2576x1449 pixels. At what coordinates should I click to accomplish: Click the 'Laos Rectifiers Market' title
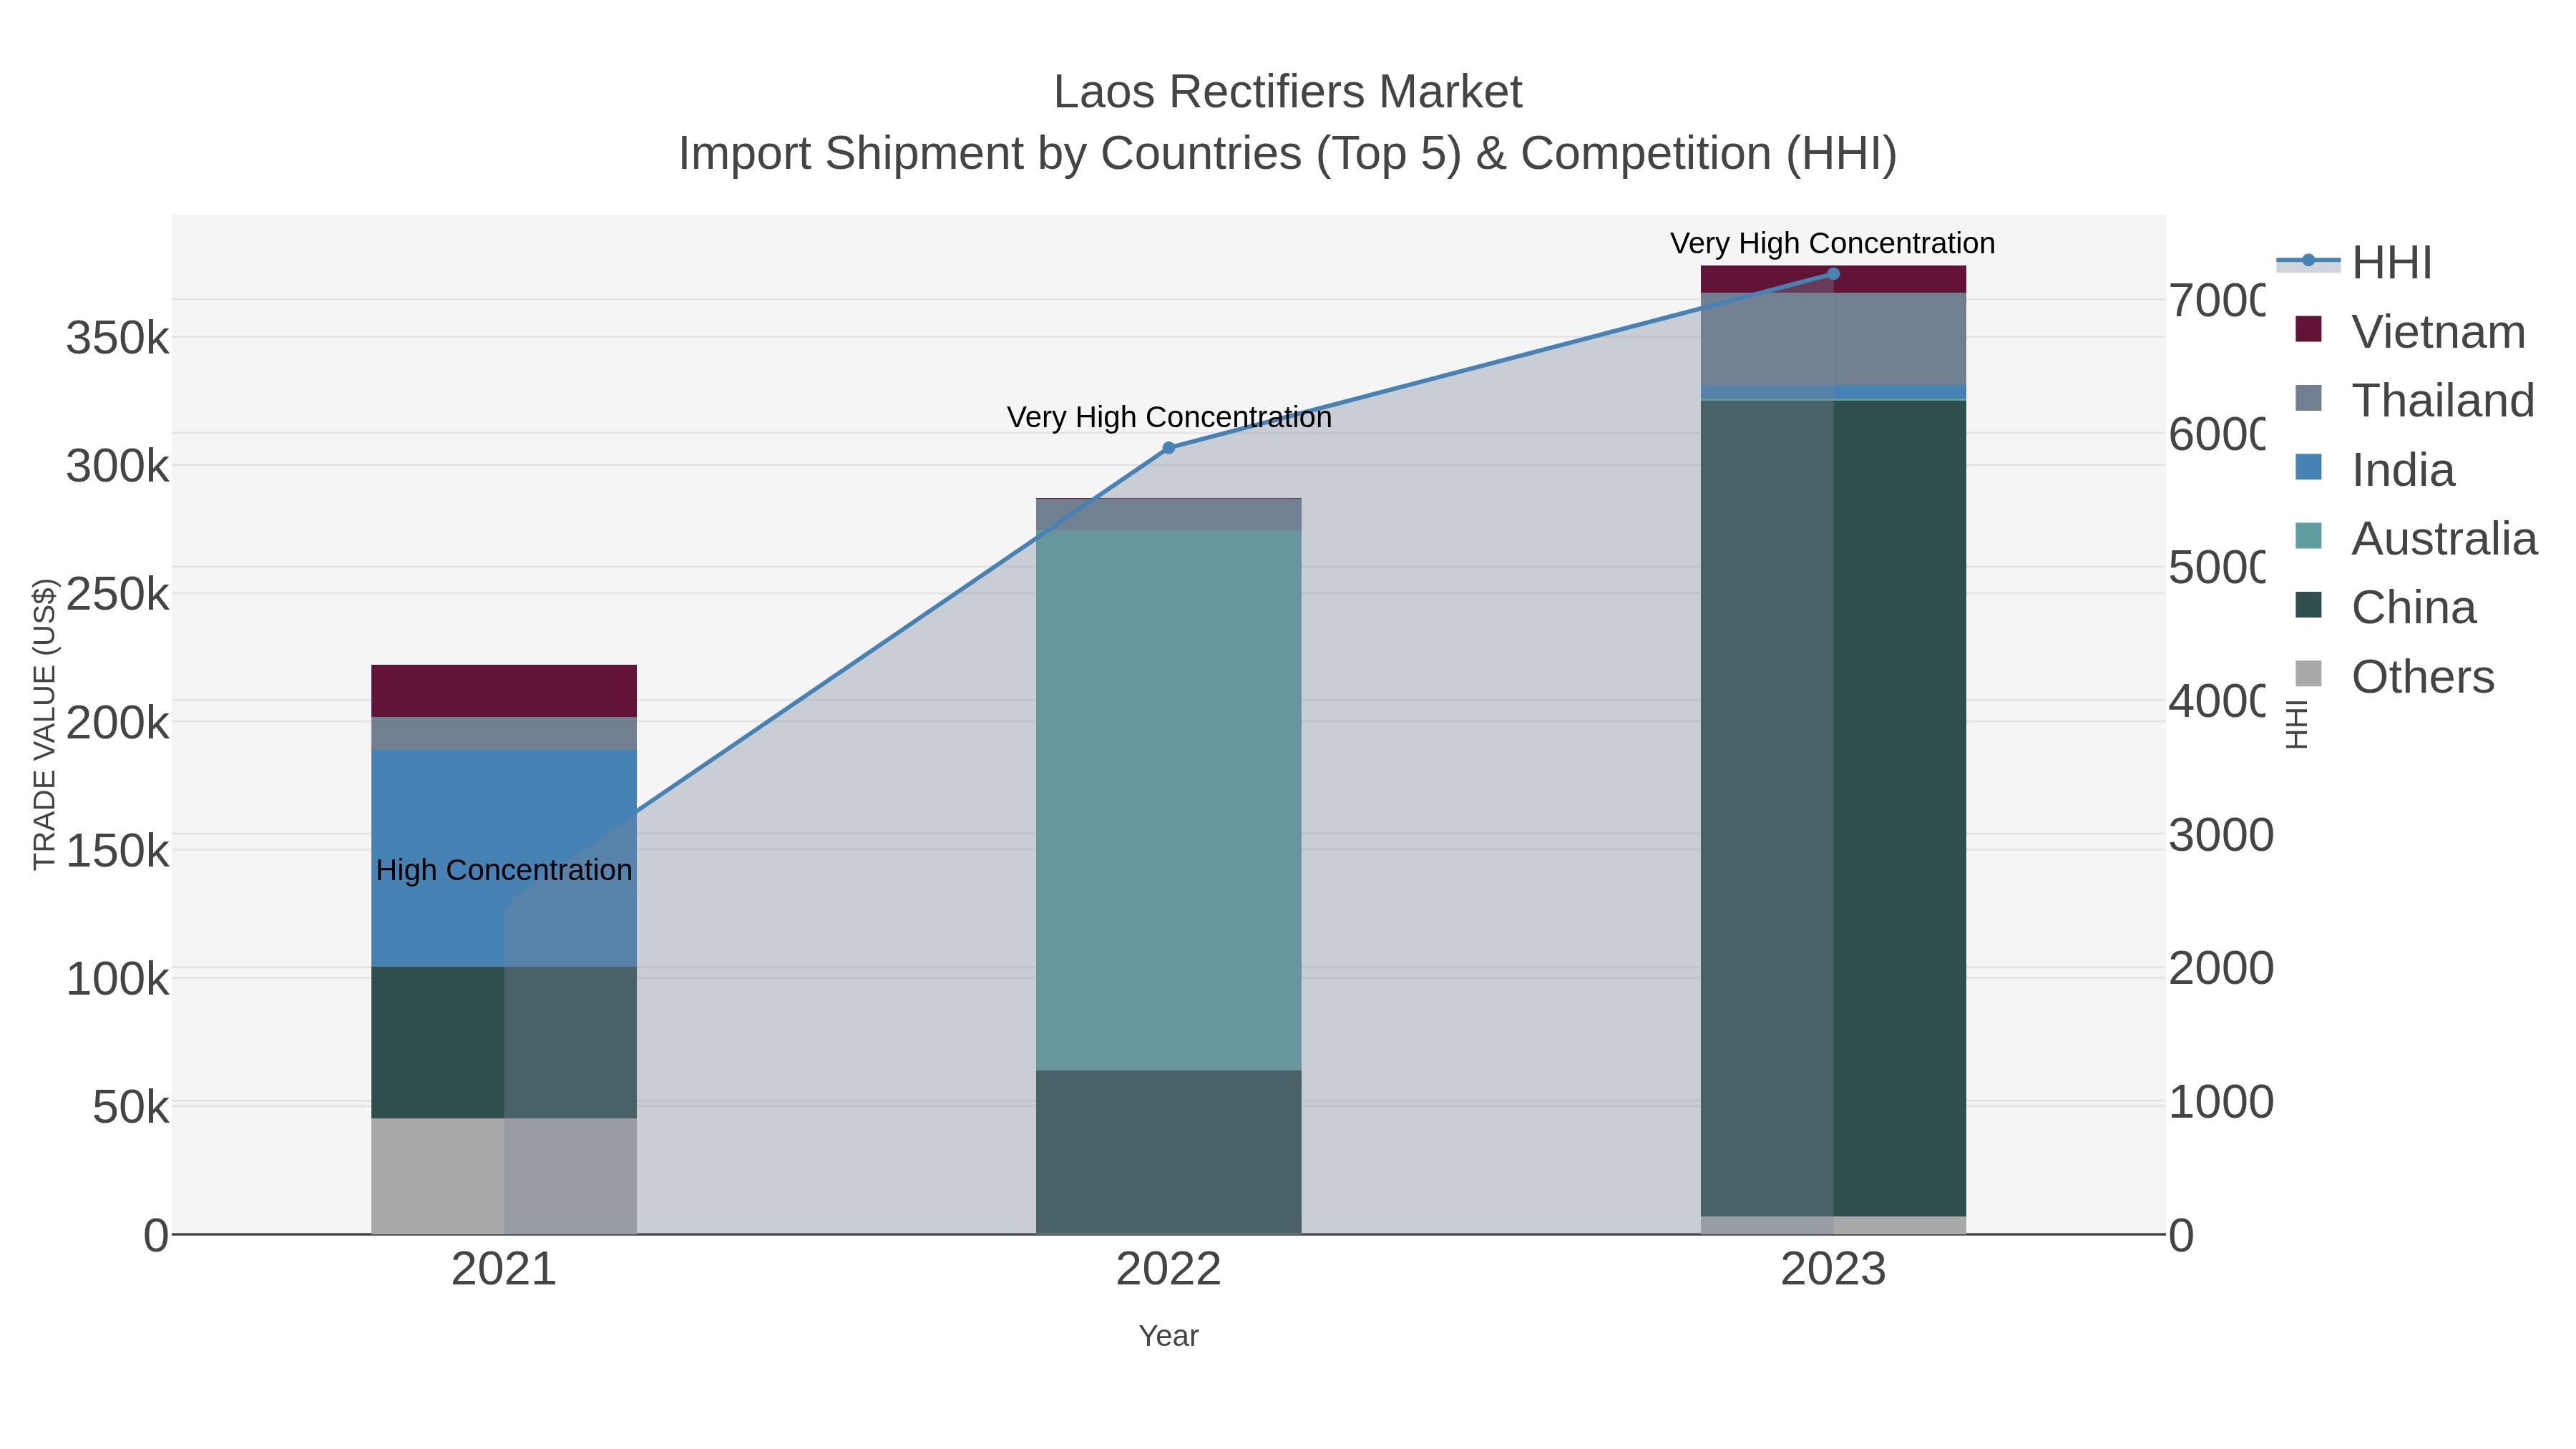(x=1288, y=92)
